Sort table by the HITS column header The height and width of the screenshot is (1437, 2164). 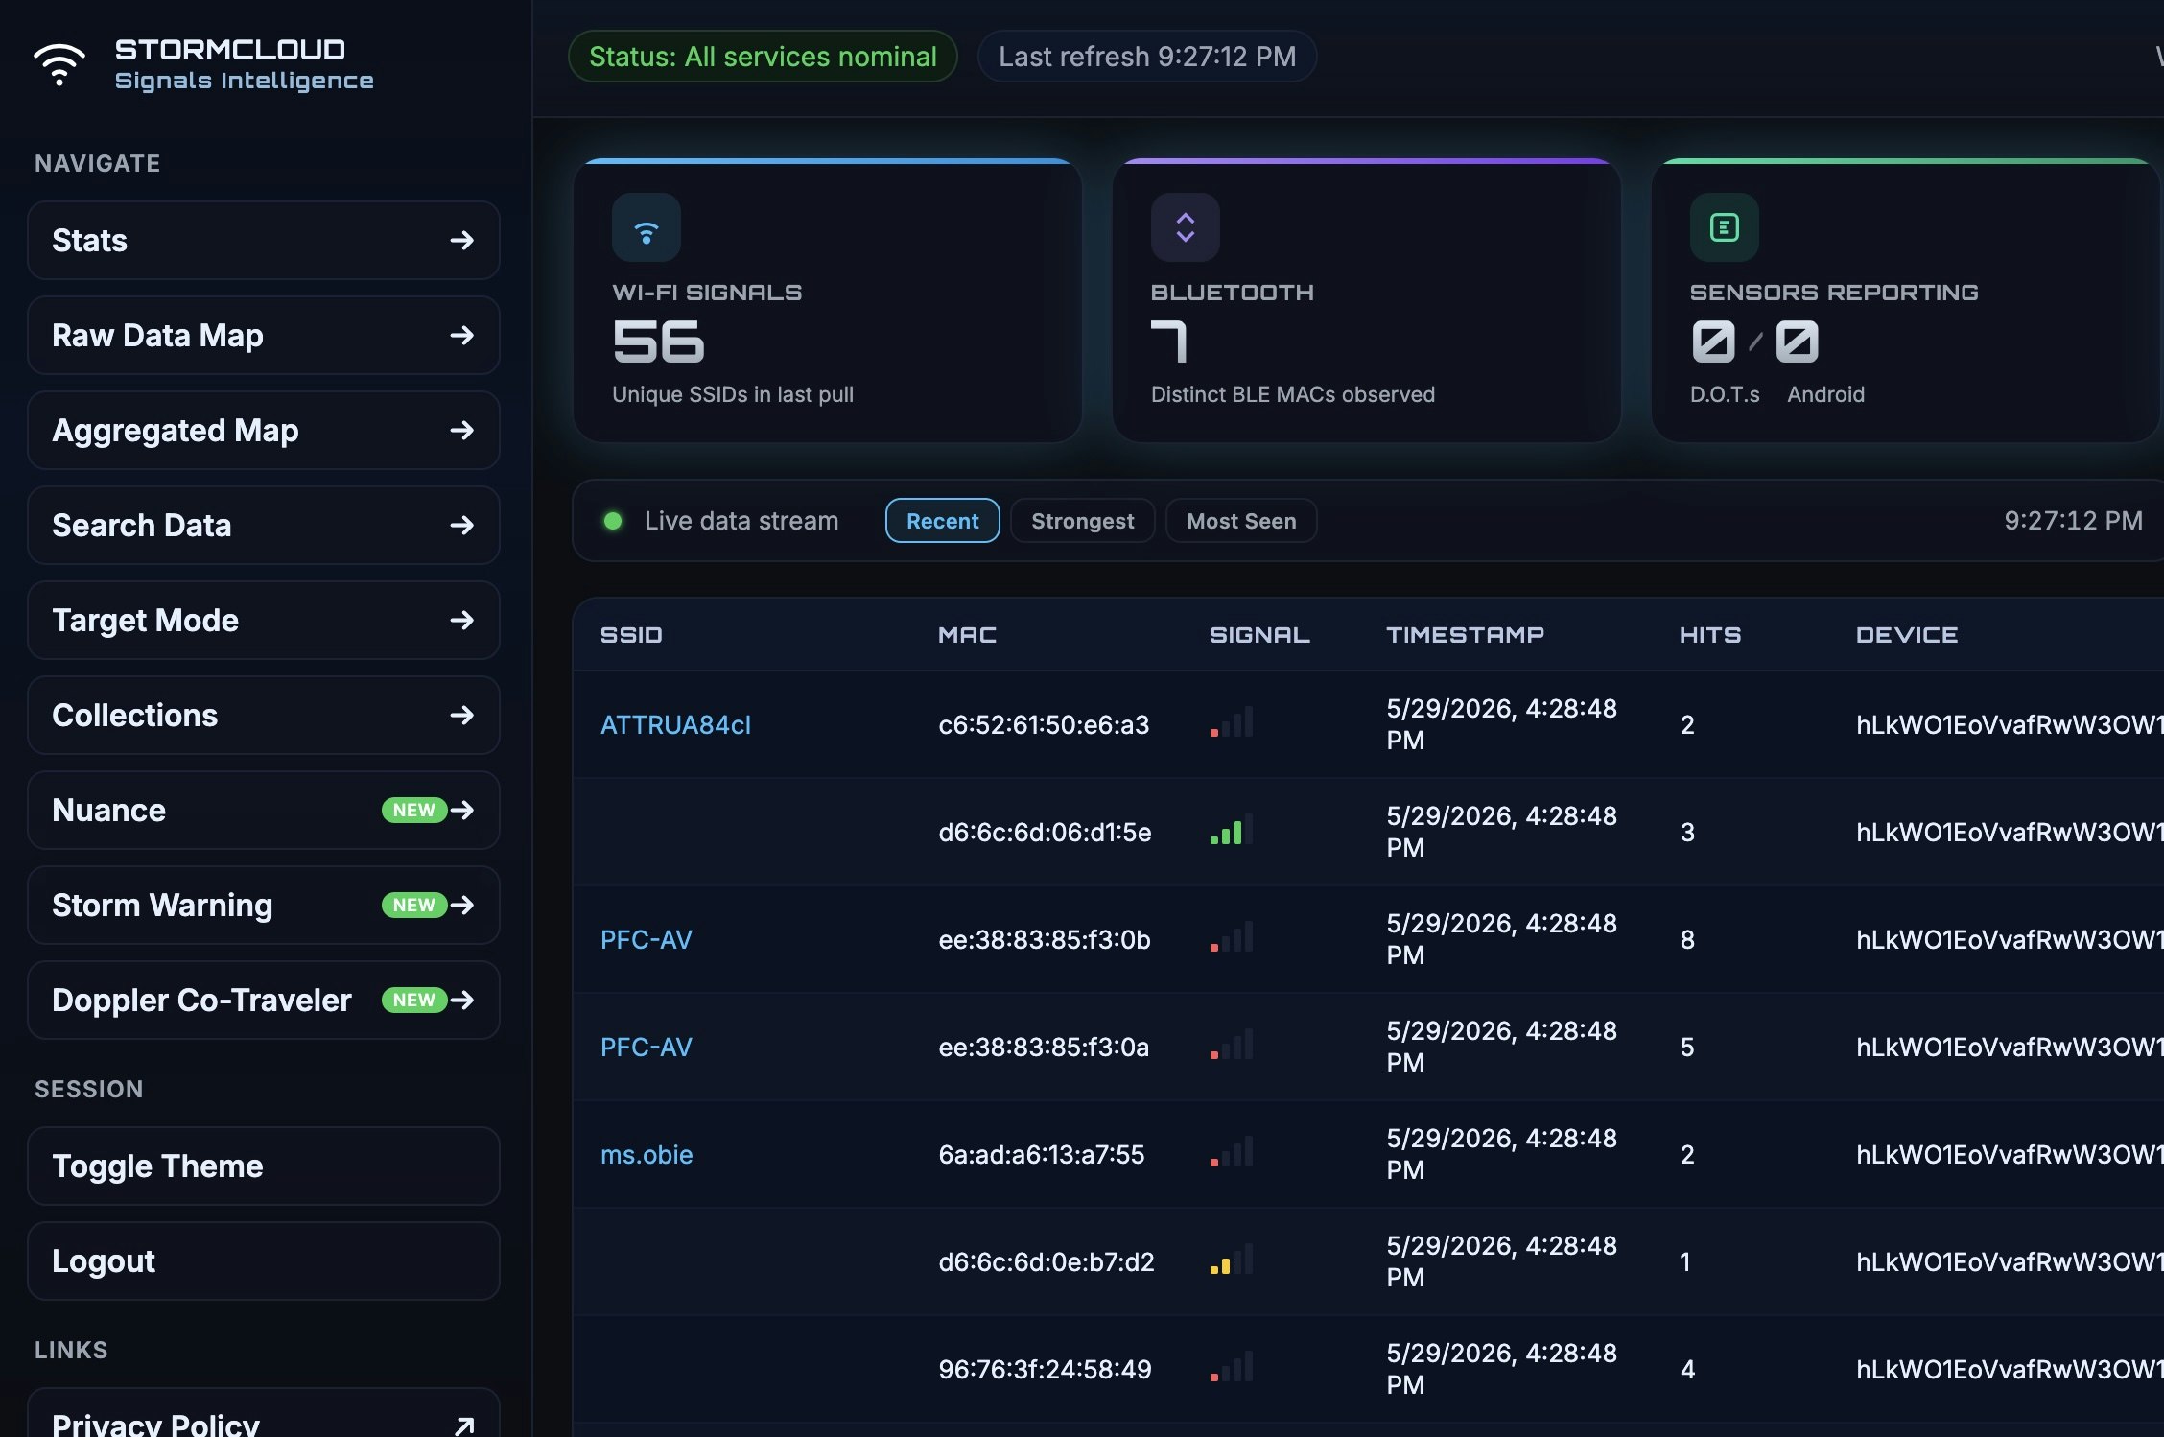coord(1709,634)
